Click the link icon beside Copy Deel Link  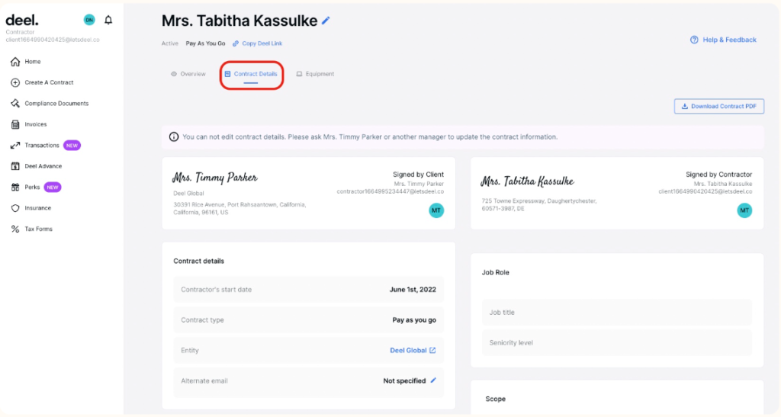click(236, 43)
